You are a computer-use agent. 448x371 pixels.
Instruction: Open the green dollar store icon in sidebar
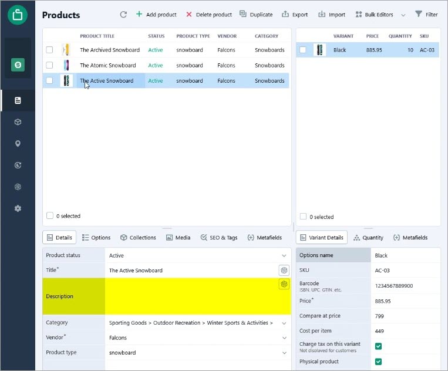click(x=18, y=65)
